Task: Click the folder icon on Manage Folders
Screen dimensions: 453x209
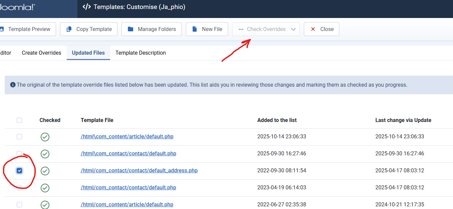Action: point(130,29)
